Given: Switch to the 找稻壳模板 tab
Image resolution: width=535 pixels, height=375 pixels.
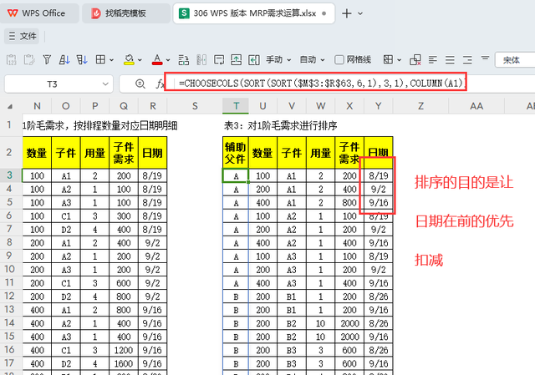Looking at the screenshot, I should [125, 13].
